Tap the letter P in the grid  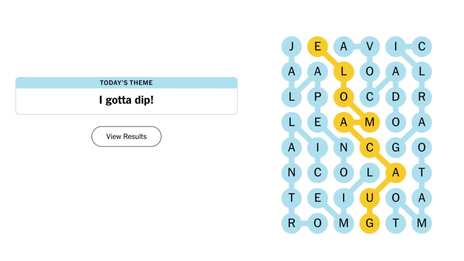point(317,97)
